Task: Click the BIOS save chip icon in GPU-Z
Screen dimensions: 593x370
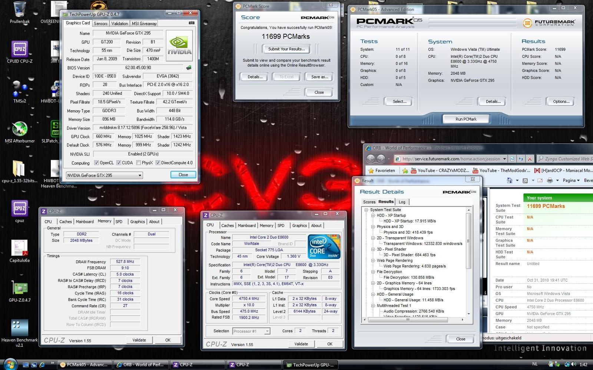Action: pos(189,68)
